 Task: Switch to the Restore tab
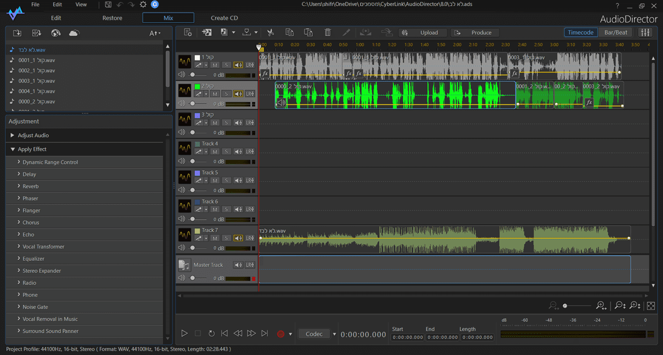click(112, 18)
